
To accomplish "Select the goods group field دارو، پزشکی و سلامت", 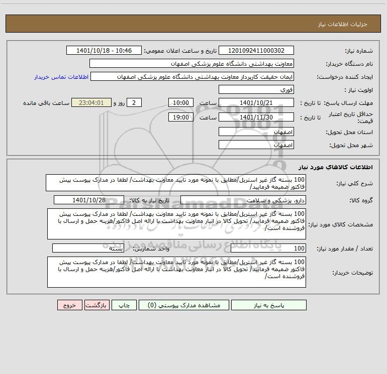I will pyautogui.click(x=243, y=200).
